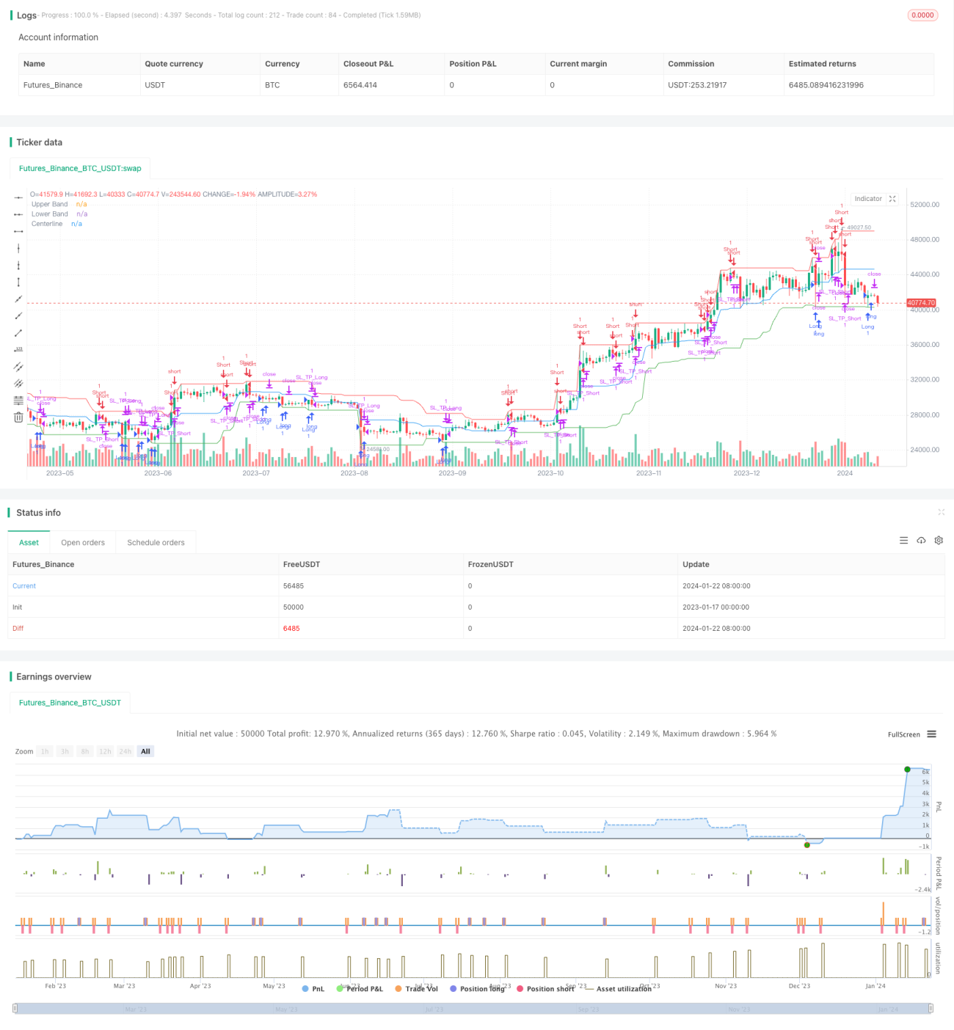Toggle the Trade Vol legend series

416,989
